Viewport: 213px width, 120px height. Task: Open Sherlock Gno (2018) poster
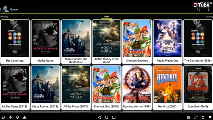(106, 84)
